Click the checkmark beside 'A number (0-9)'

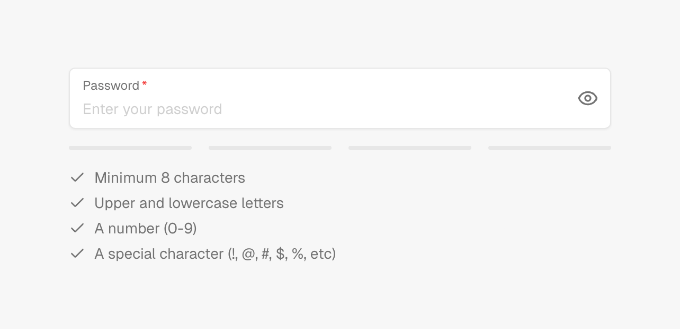coord(77,228)
